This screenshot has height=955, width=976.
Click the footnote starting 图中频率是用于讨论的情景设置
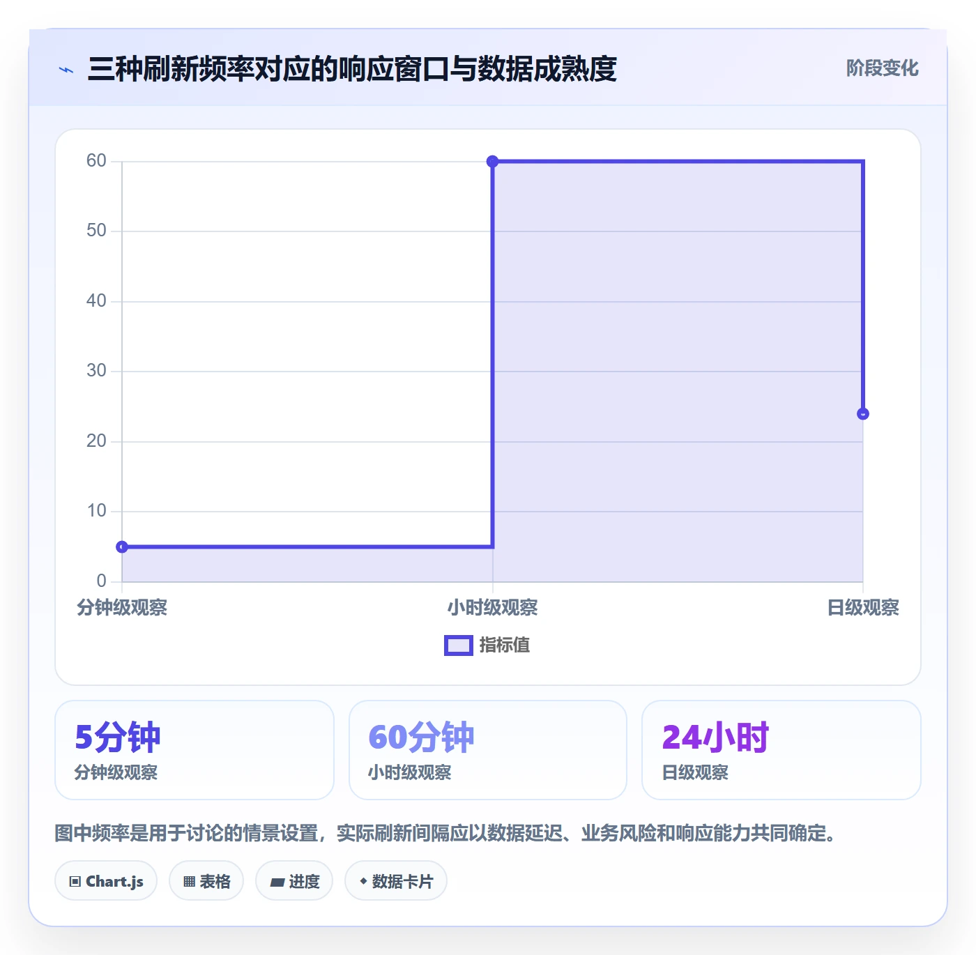[446, 833]
